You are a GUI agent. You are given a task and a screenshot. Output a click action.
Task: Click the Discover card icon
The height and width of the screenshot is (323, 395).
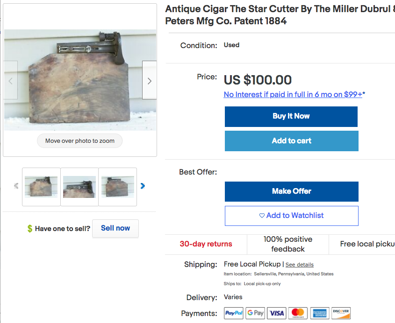tap(341, 313)
